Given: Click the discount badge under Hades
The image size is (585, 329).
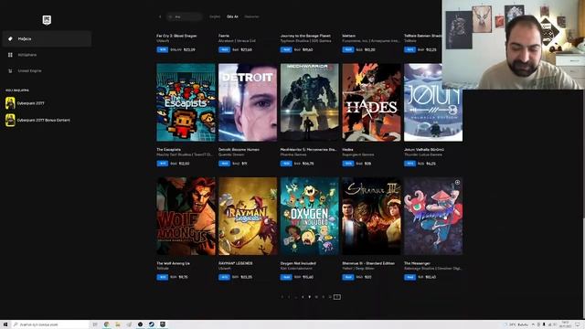Looking at the screenshot, I should 348,164.
